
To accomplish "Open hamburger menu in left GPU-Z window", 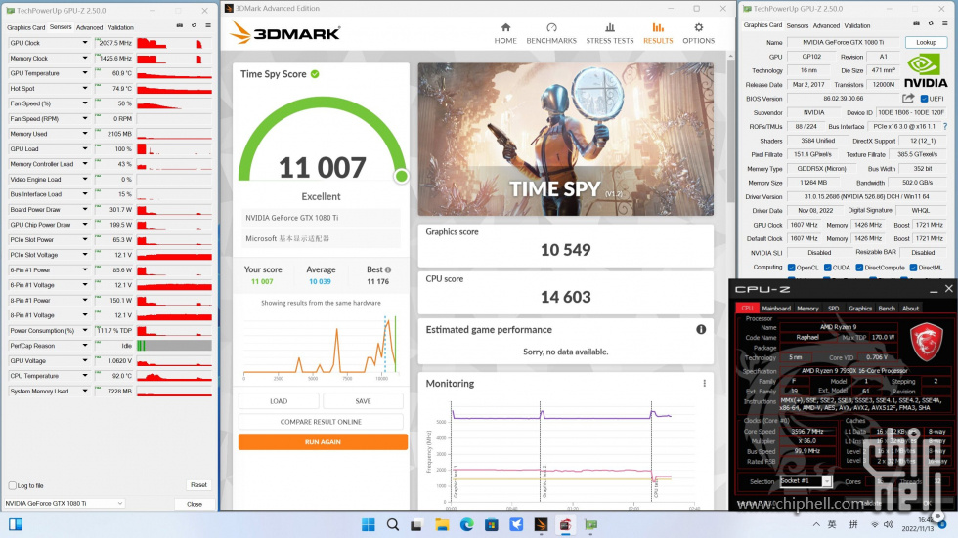I will coord(208,25).
